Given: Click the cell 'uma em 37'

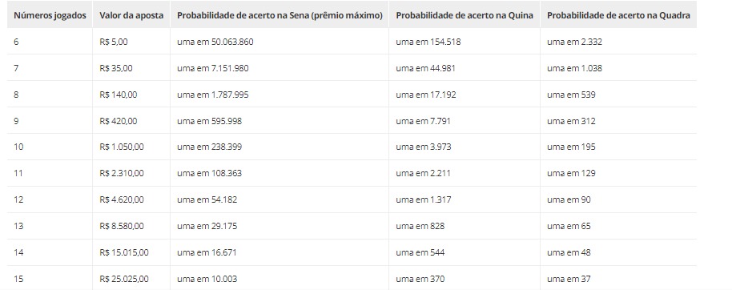Looking at the screenshot, I should click(618, 279).
